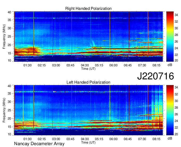The height and width of the screenshot is (147, 181).
Task: Click the 24 dB tick on Right Handed color bar
Action: click(x=176, y=48)
